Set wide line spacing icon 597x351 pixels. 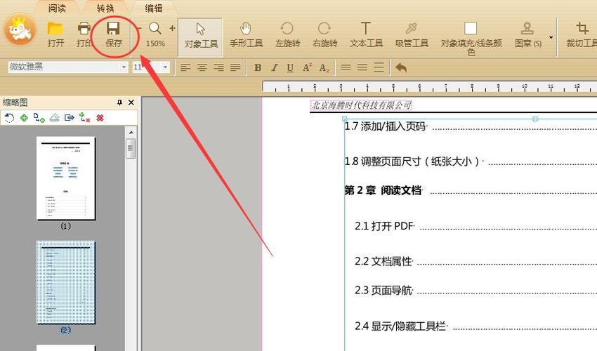pyautogui.click(x=379, y=67)
